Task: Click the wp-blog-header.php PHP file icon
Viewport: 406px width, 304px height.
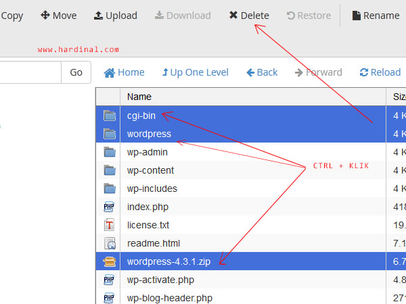Action: [109, 298]
